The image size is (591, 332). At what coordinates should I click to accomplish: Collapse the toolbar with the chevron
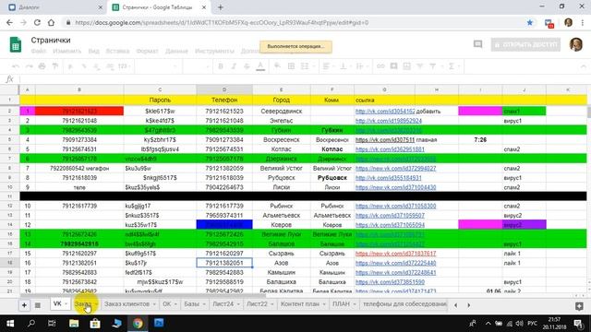[x=584, y=66]
